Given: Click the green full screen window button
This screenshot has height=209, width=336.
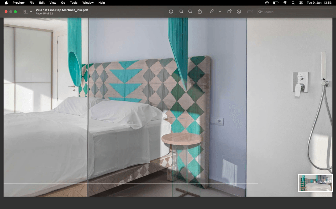Looking at the screenshot, I should click(x=15, y=12).
